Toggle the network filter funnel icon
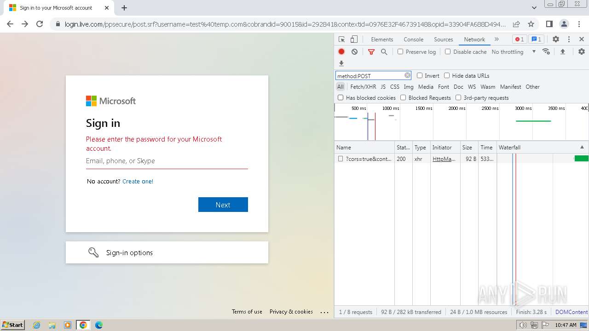Image resolution: width=589 pixels, height=331 pixels. [371, 52]
